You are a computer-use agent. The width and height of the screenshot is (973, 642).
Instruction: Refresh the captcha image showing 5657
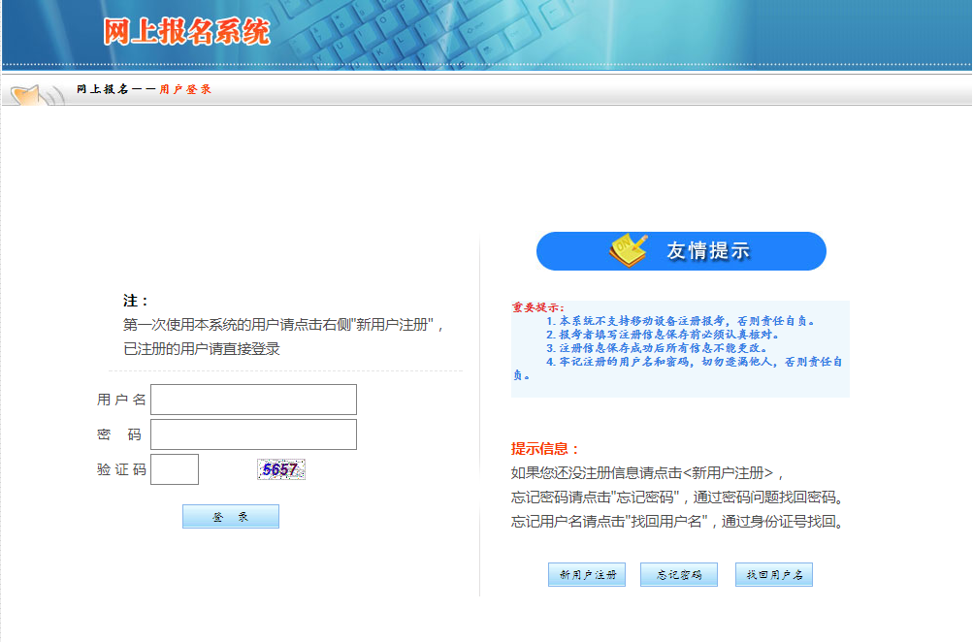point(281,469)
